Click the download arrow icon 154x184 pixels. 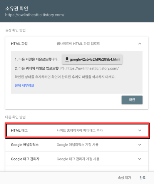(67, 60)
